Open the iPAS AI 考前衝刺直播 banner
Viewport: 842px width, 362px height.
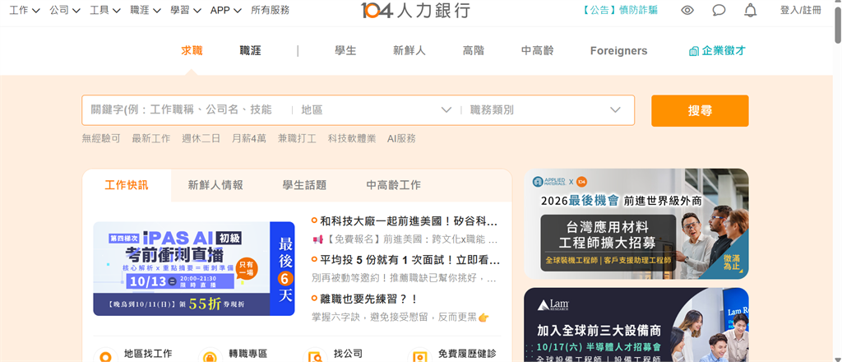click(194, 268)
